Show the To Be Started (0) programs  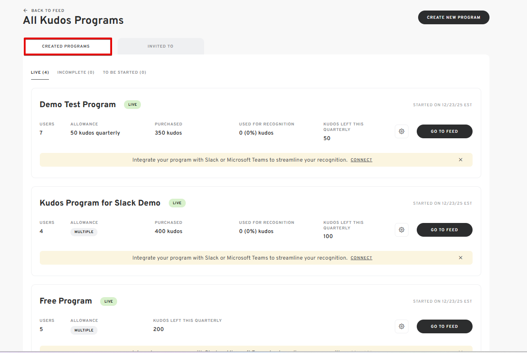[124, 72]
